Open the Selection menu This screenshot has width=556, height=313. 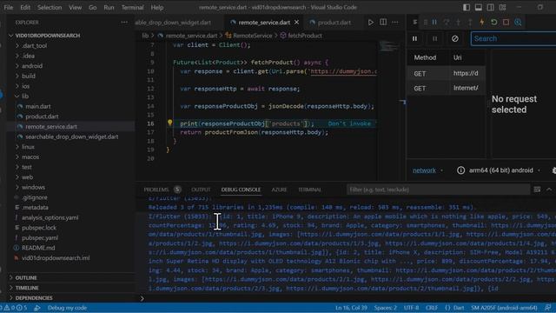point(50,7)
